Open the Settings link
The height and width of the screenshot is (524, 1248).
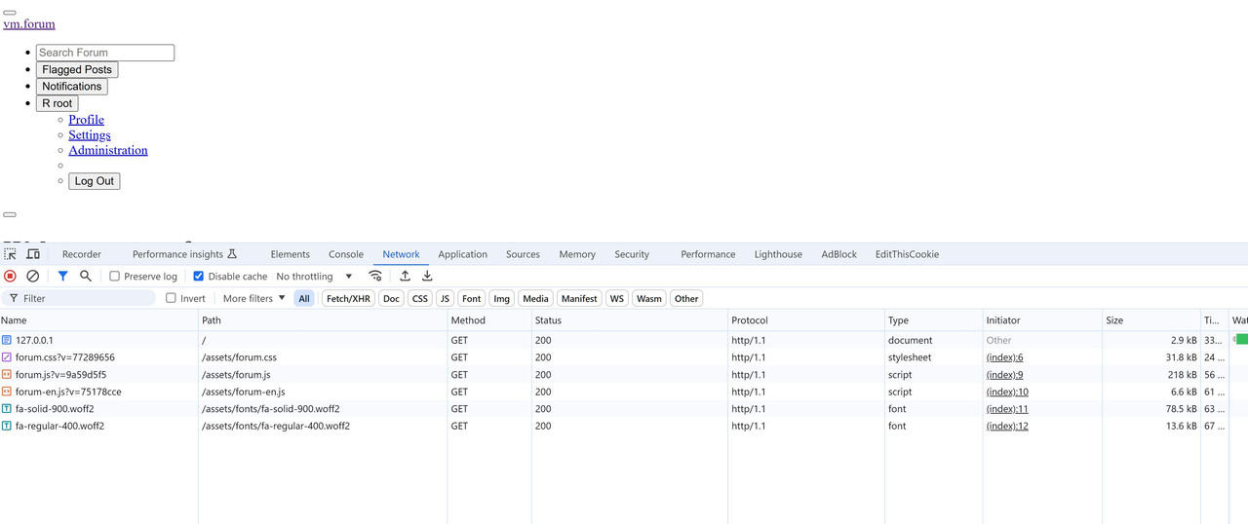click(x=90, y=135)
